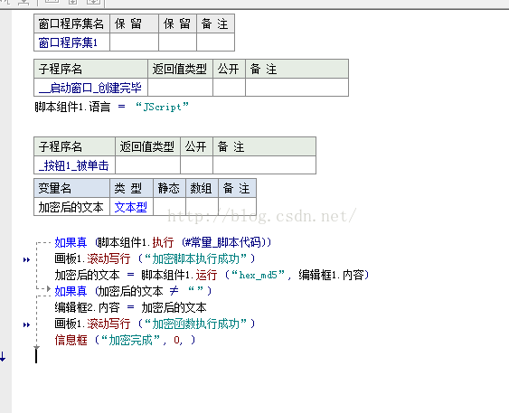The image size is (509, 413).
Task: Click the 备注 header in the 窗口程序集名 table
Action: pyautogui.click(x=215, y=23)
